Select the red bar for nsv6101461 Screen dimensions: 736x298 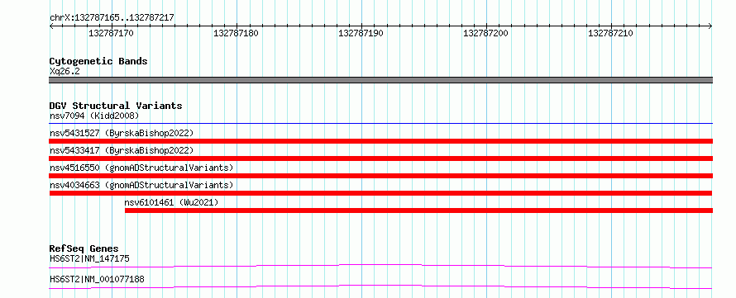418,210
